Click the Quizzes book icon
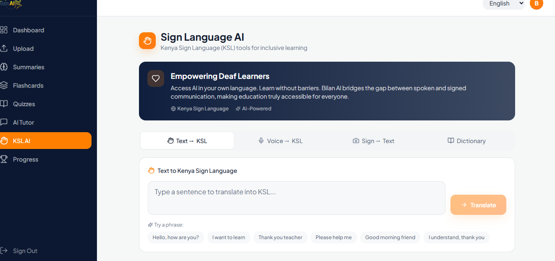This screenshot has width=555, height=261. click(4, 104)
